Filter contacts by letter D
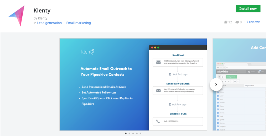 (x=229, y=81)
